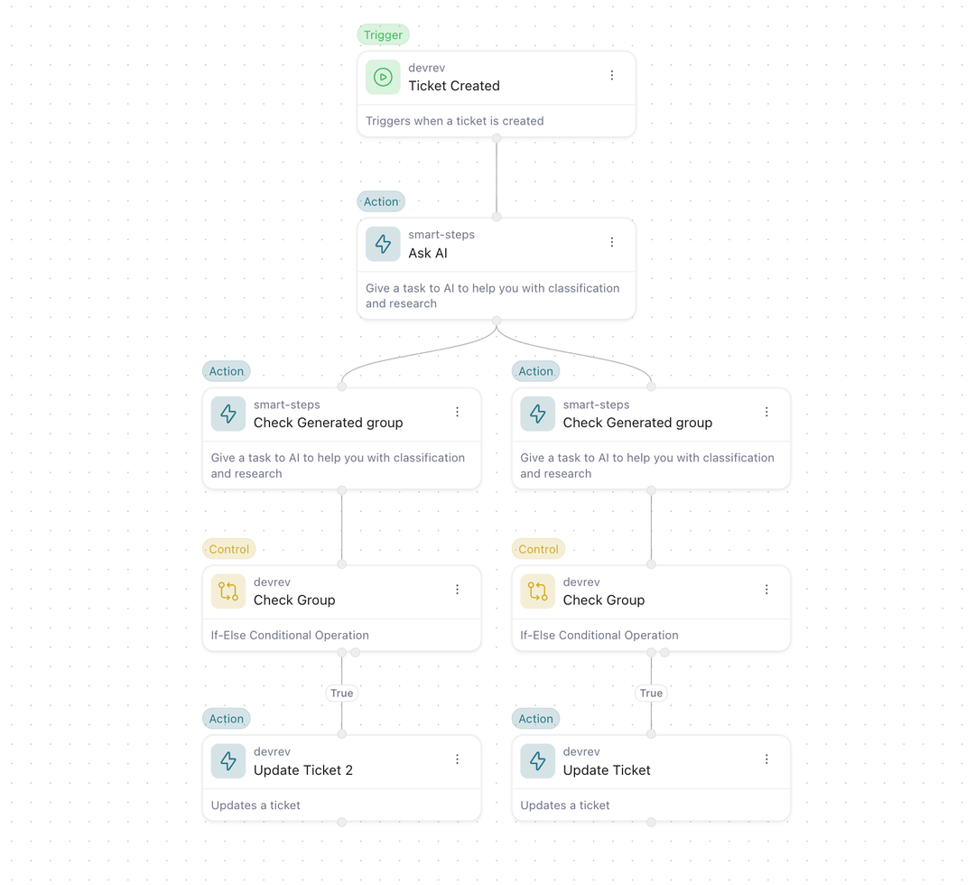The height and width of the screenshot is (885, 975).
Task: Open the left Check Group options menu
Action: [x=457, y=590]
